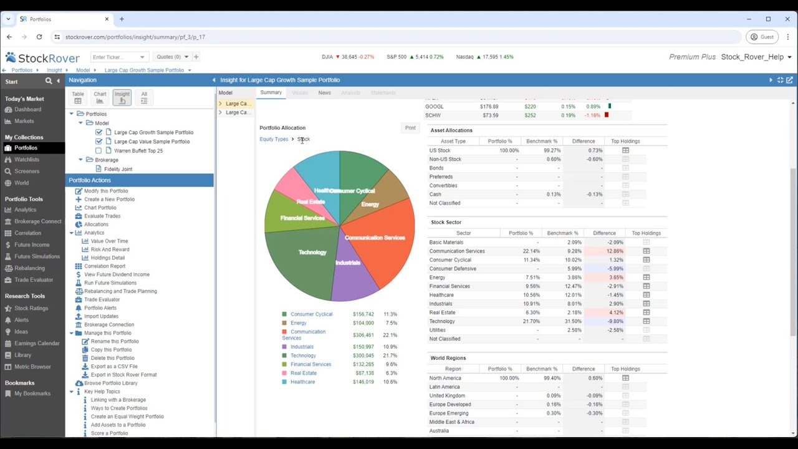Open My Bookmarks

[32, 393]
